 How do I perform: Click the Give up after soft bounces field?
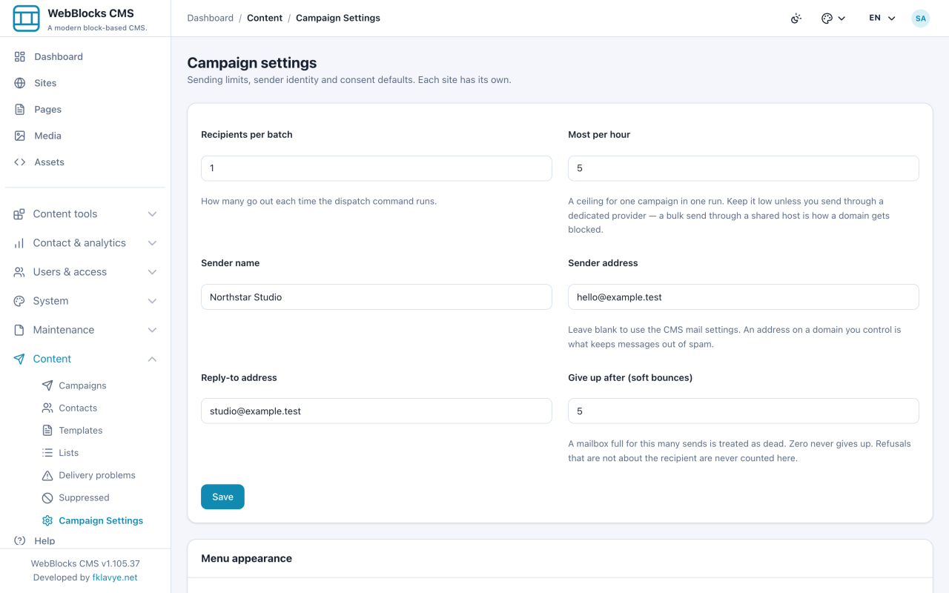click(x=744, y=411)
